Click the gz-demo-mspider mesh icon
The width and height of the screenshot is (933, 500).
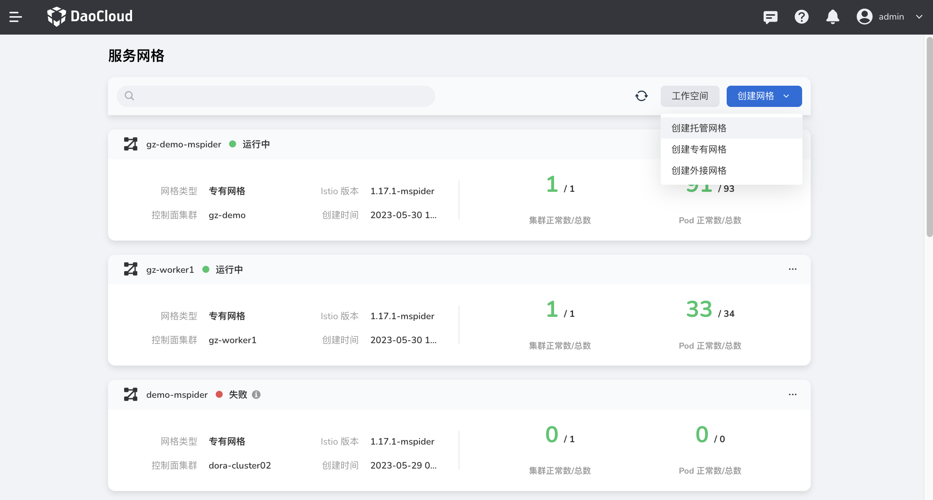[x=130, y=144]
